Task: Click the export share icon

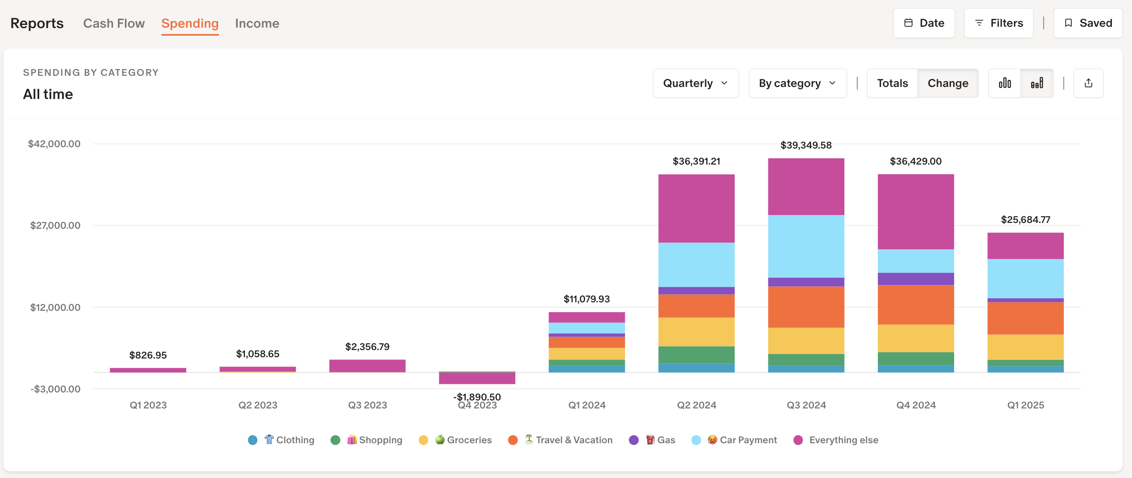Action: tap(1088, 83)
